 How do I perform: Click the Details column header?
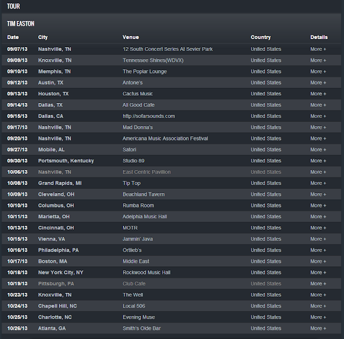pyautogui.click(x=319, y=37)
